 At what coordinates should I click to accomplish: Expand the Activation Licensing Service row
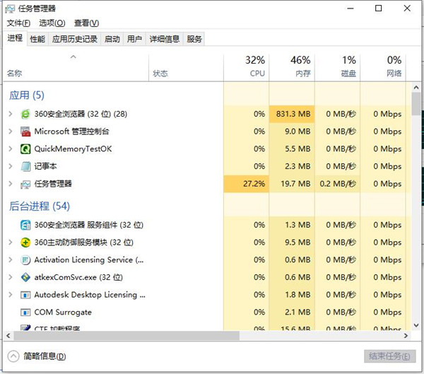tap(11, 259)
